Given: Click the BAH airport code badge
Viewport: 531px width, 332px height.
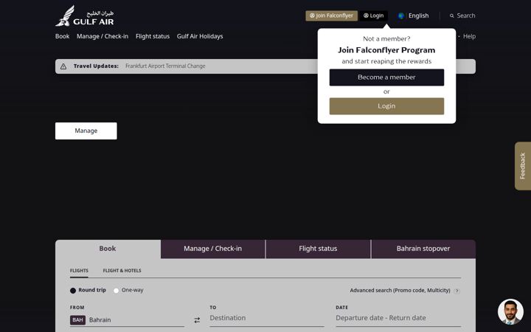Looking at the screenshot, I should pos(77,319).
